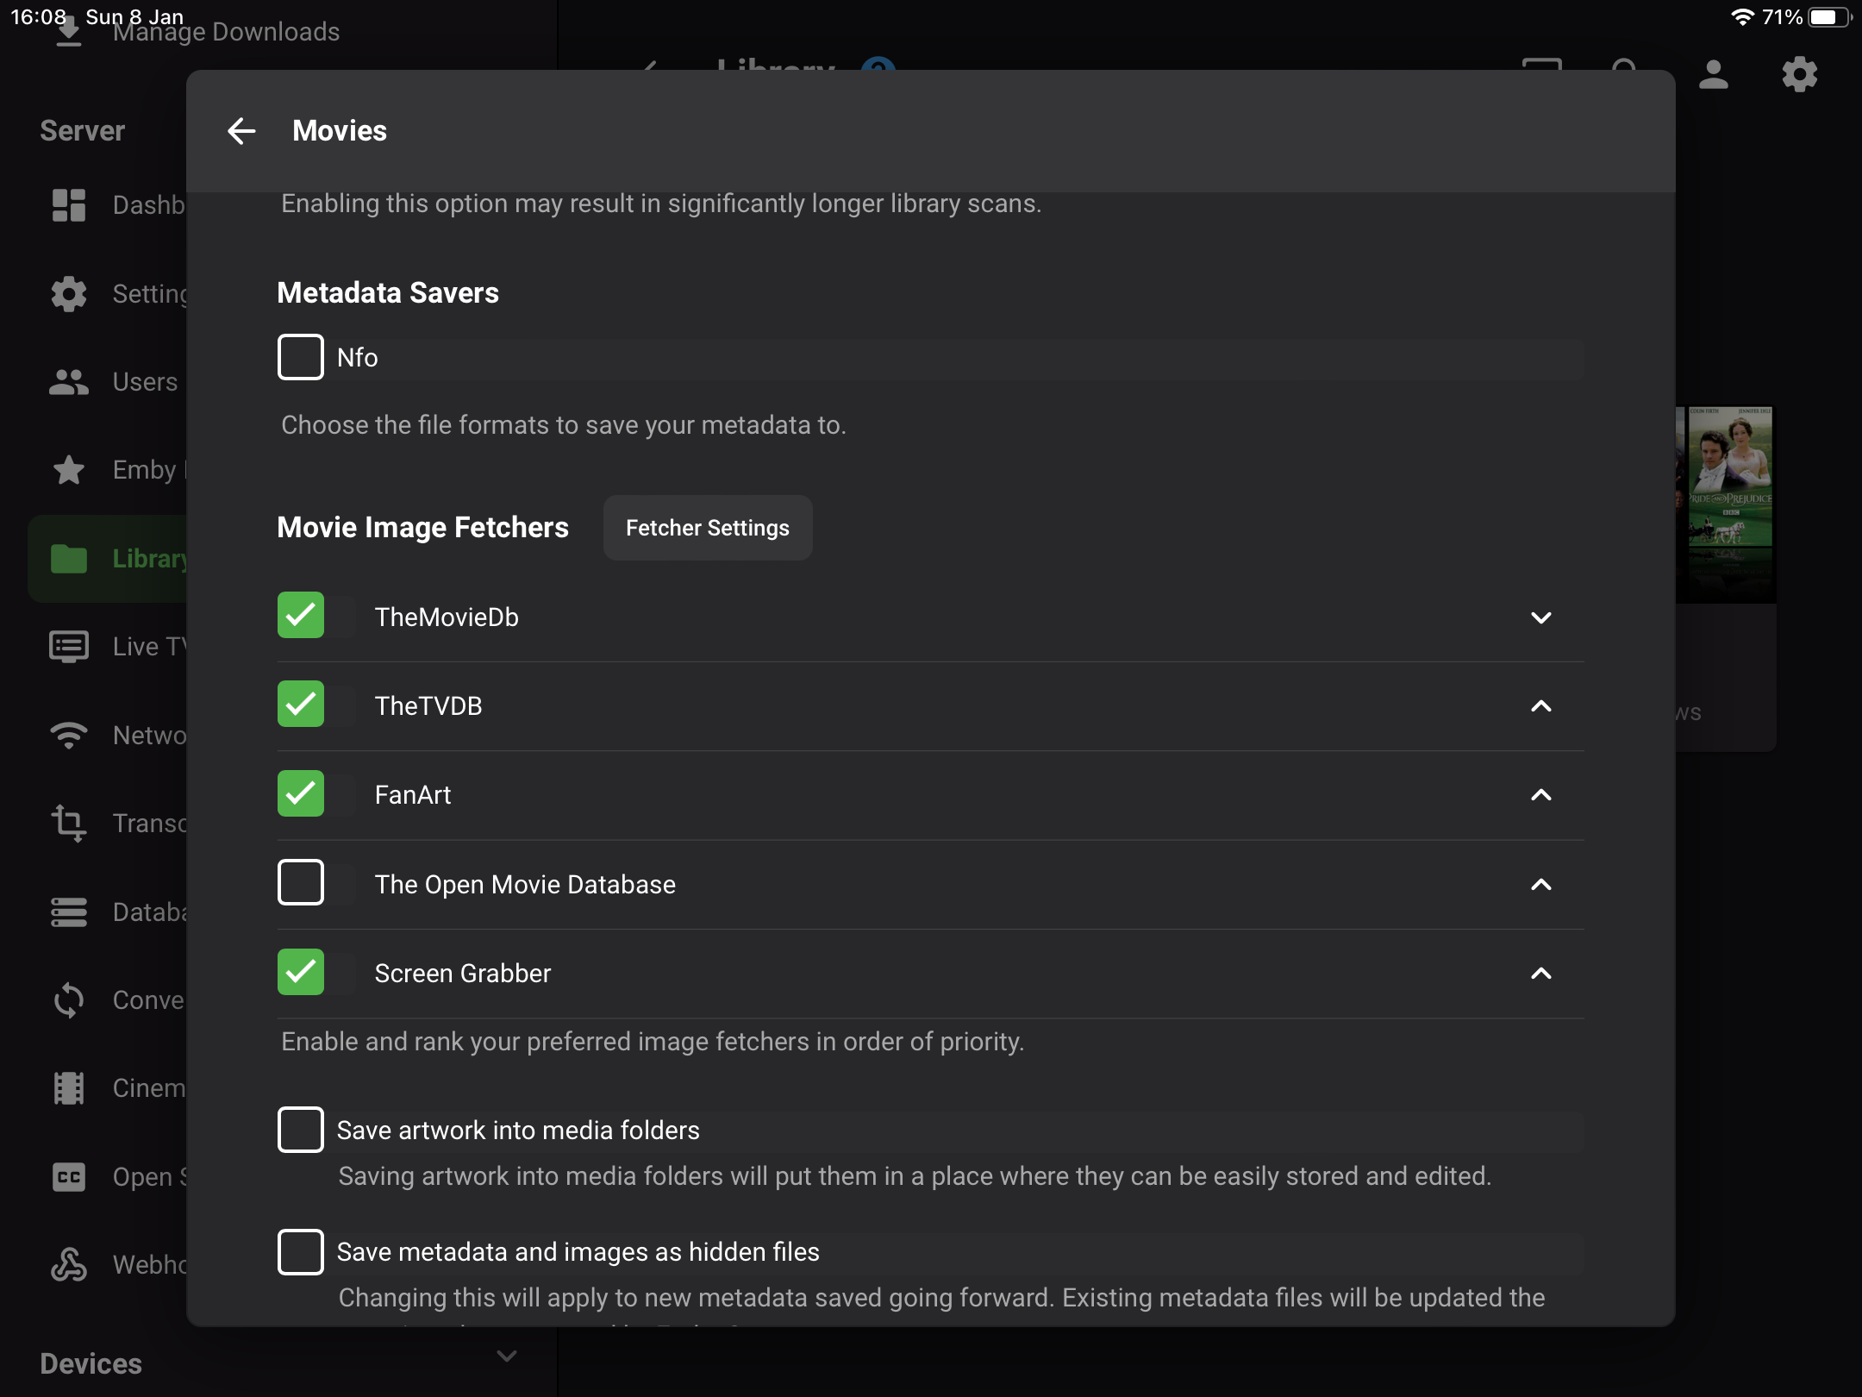Viewport: 1862px width, 1397px height.
Task: Open the user profile icon
Action: (x=1713, y=75)
